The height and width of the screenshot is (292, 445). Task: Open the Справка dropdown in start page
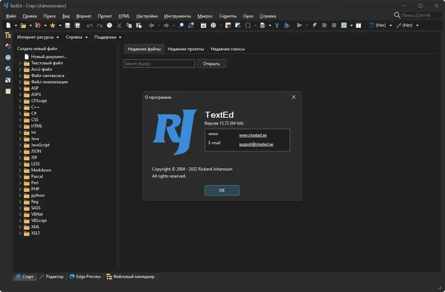[x=77, y=37]
